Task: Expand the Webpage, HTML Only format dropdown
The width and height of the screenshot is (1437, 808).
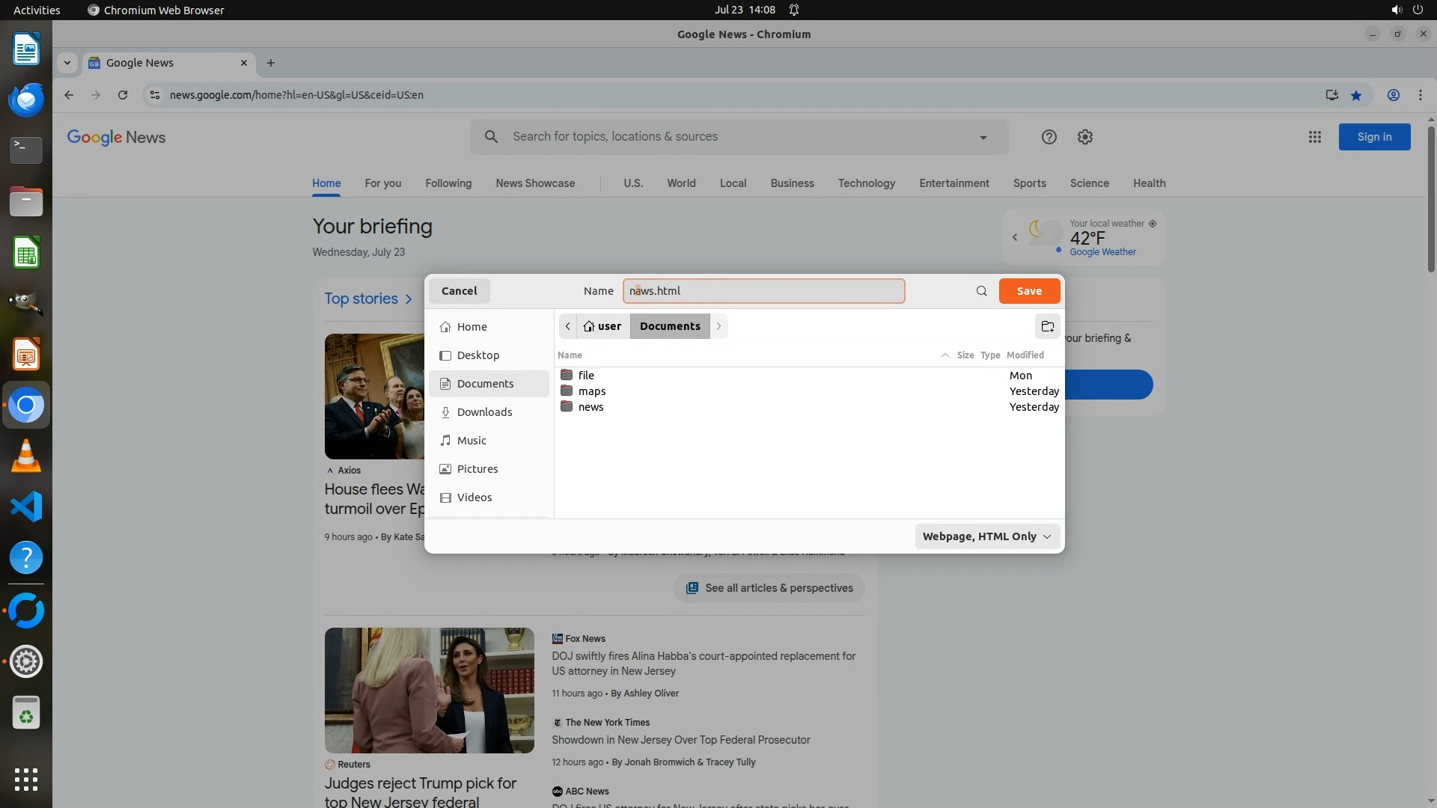Action: 986,536
